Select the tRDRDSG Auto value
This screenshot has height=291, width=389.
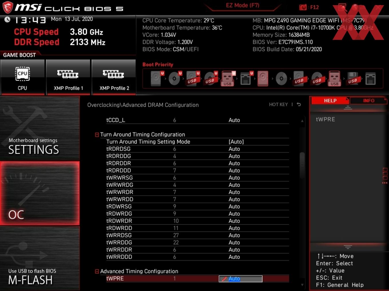[234, 149]
